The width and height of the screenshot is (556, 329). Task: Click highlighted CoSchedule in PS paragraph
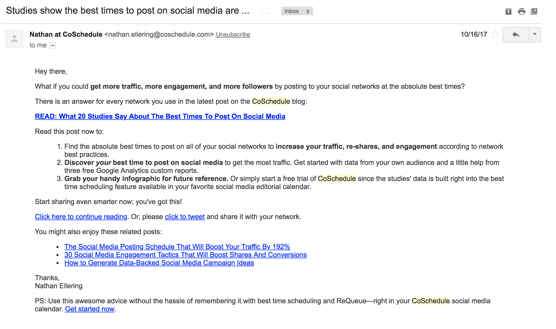click(x=431, y=301)
